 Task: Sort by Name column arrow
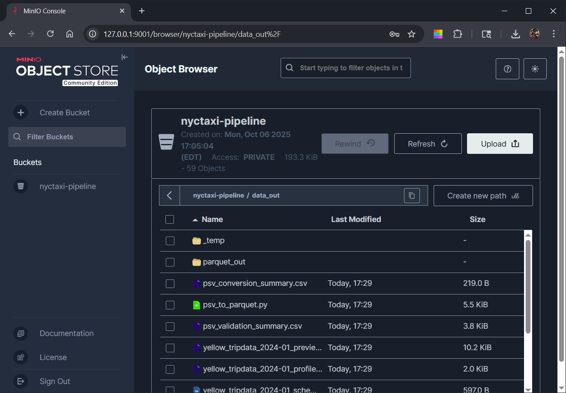195,220
